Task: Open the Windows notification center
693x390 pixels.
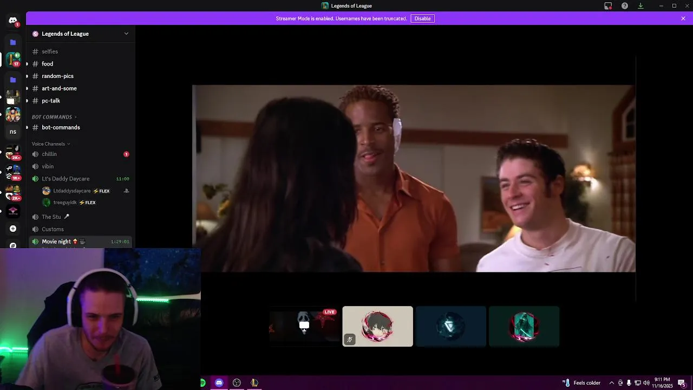Action: 682,383
